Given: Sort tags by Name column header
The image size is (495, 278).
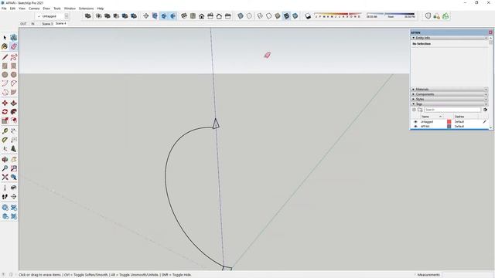Looking at the screenshot, I should click(432, 117).
